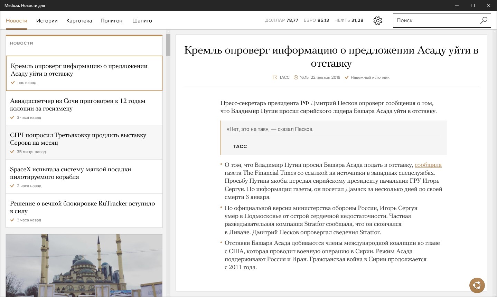Click the ЕВРО 85,13 exchange rate
This screenshot has width=497, height=297.
pyautogui.click(x=316, y=20)
